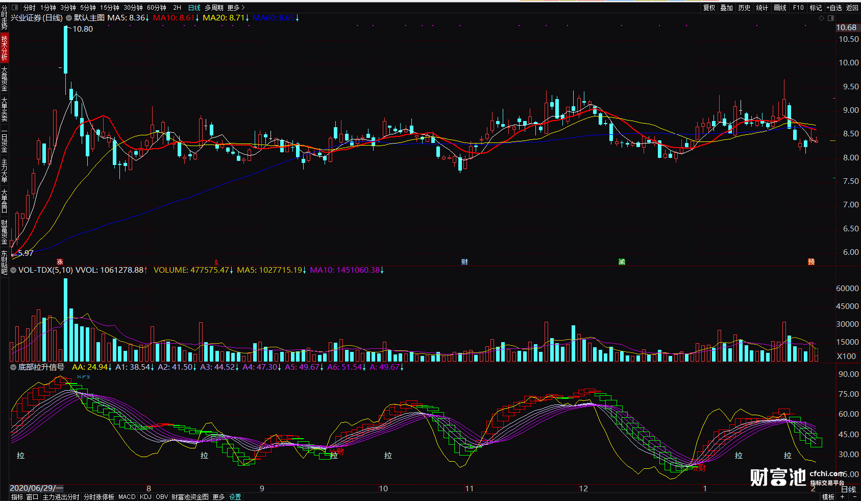Open the 主力大单 sidebar tab
The width and height of the screenshot is (861, 501).
point(4,171)
